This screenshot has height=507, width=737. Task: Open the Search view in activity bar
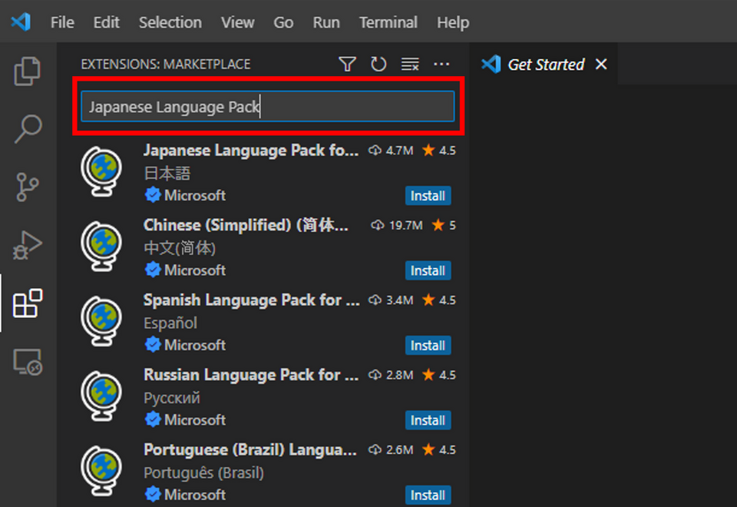(28, 129)
